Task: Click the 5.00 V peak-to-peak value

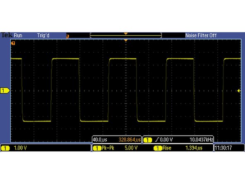Action: pyautogui.click(x=131, y=148)
